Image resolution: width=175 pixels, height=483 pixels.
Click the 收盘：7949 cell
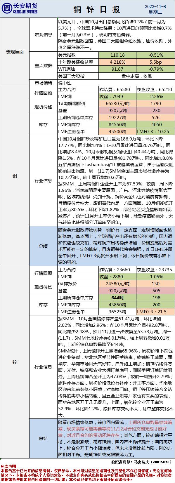coord(117,96)
